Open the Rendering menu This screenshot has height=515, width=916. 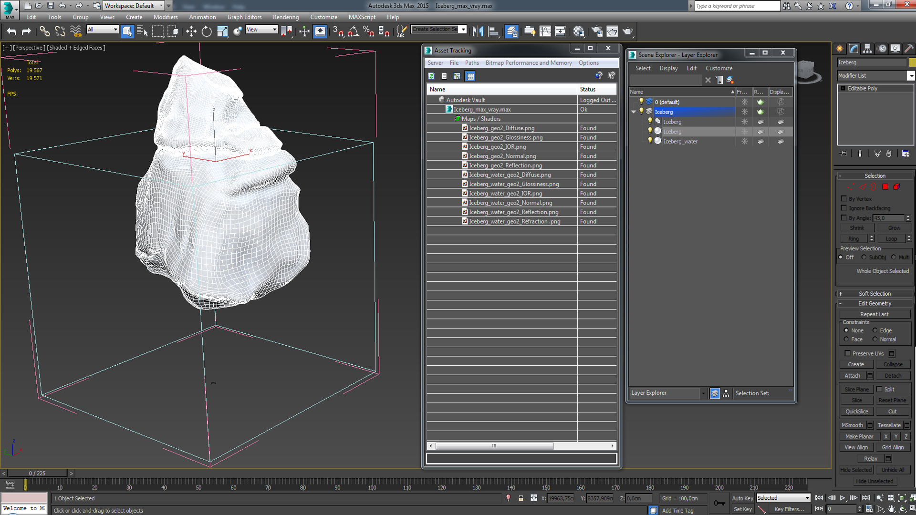(x=285, y=17)
